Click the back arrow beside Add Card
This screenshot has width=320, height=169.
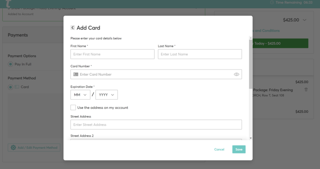72,28
